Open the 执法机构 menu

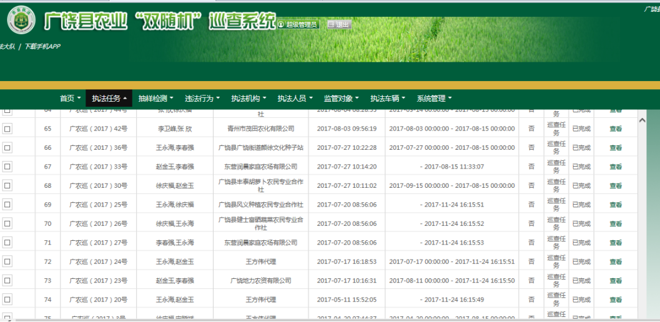249,99
